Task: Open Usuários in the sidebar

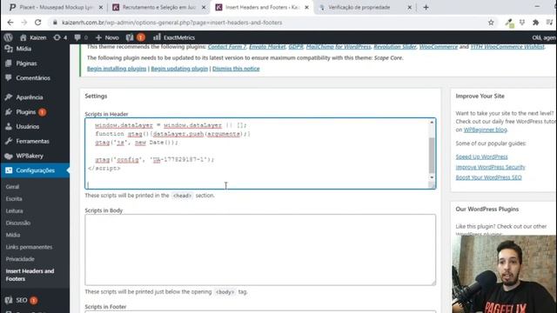Action: tap(27, 126)
